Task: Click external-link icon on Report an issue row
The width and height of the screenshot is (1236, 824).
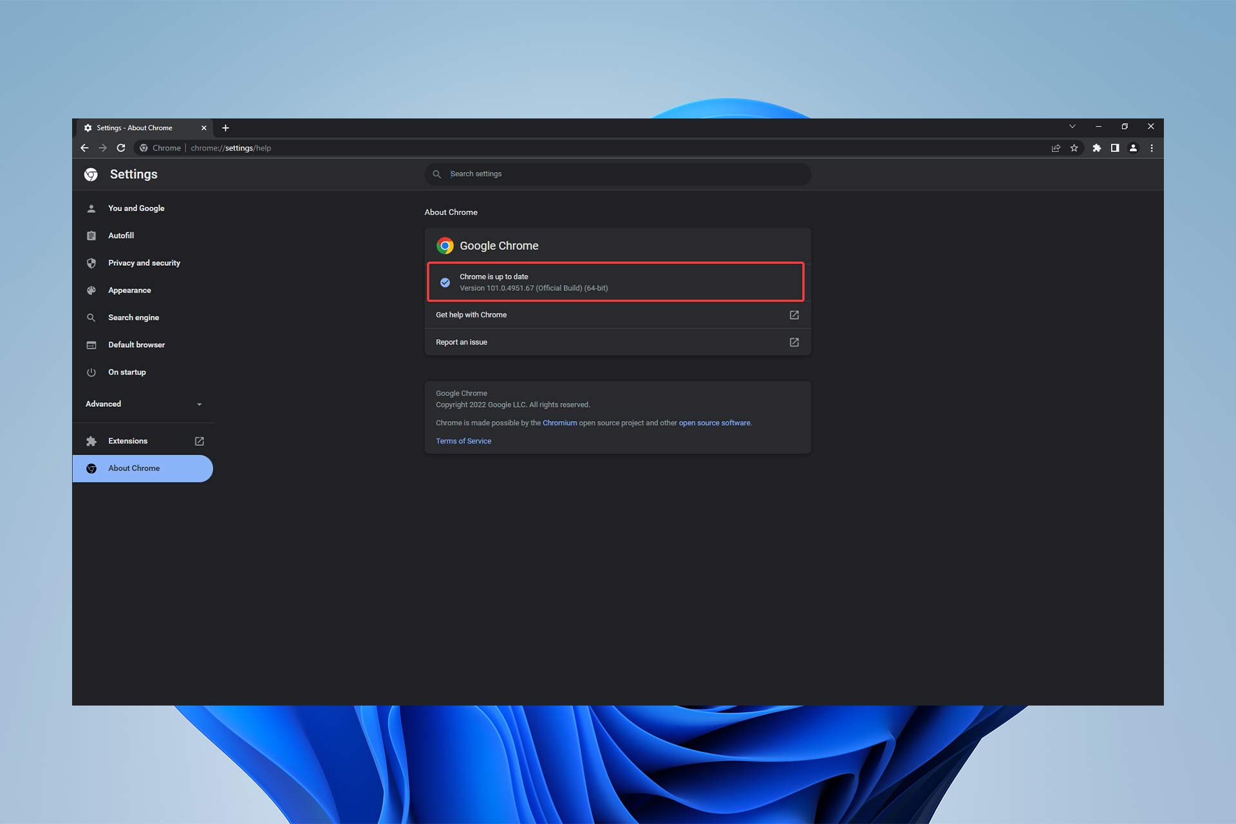Action: (x=794, y=342)
